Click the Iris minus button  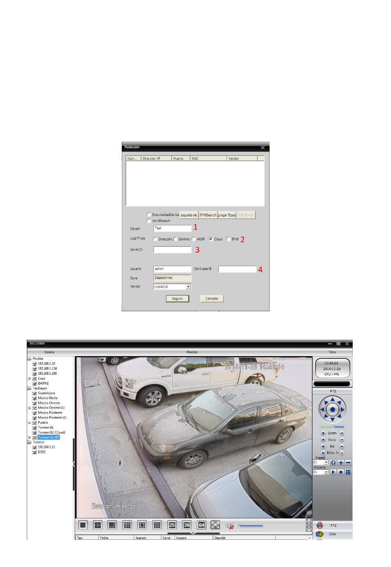tap(342, 446)
